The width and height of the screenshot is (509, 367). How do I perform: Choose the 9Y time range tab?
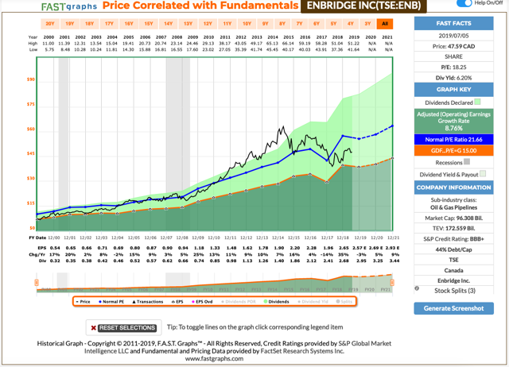click(265, 24)
